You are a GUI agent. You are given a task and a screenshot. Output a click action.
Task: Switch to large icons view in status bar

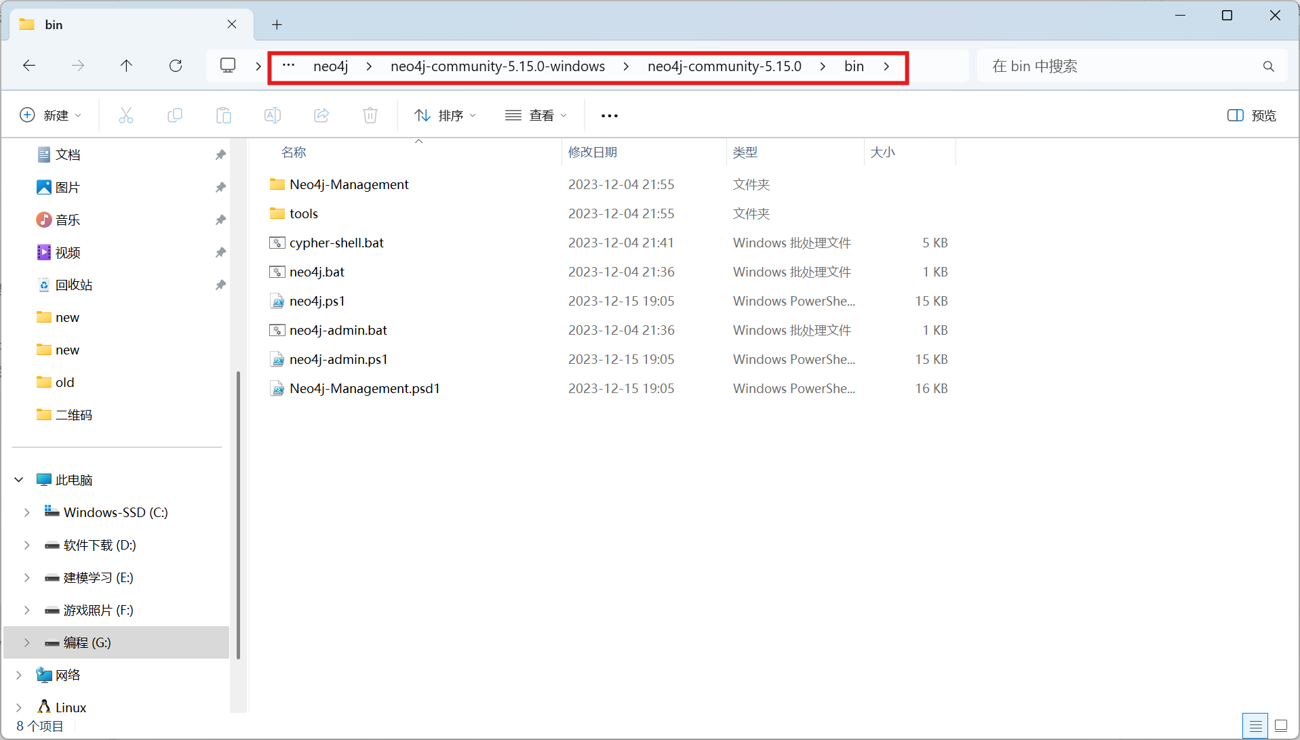coord(1281,726)
